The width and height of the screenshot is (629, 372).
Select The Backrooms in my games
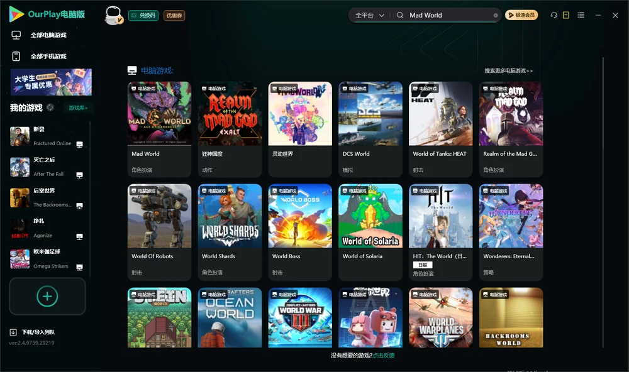click(x=47, y=197)
